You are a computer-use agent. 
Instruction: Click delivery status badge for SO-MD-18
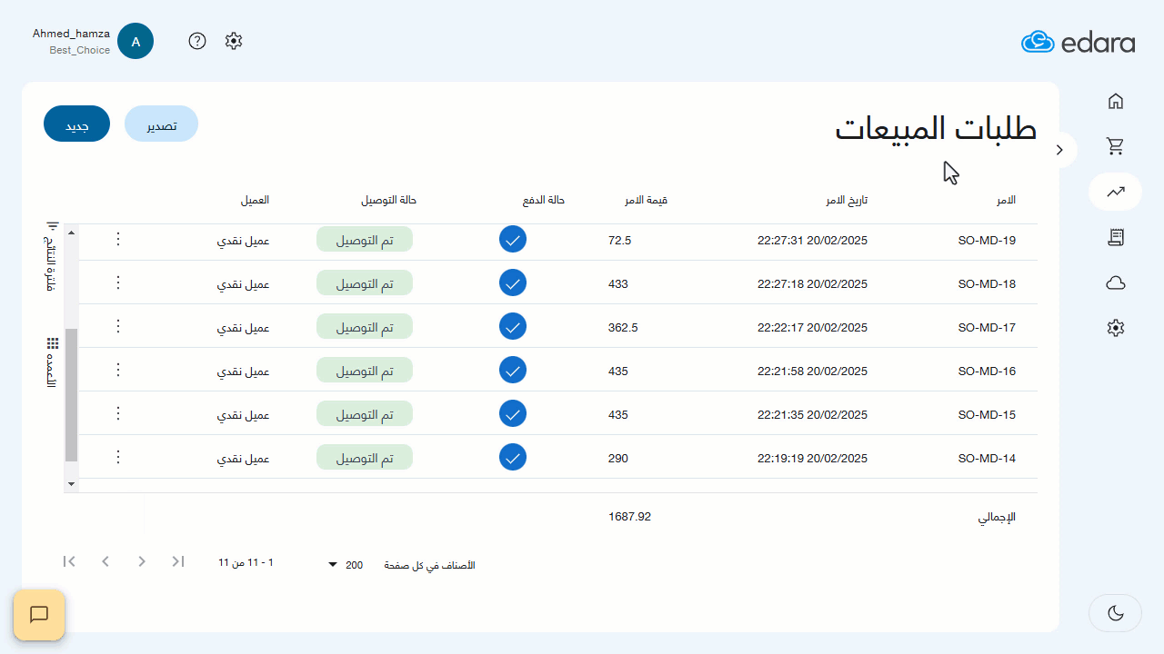click(x=365, y=283)
